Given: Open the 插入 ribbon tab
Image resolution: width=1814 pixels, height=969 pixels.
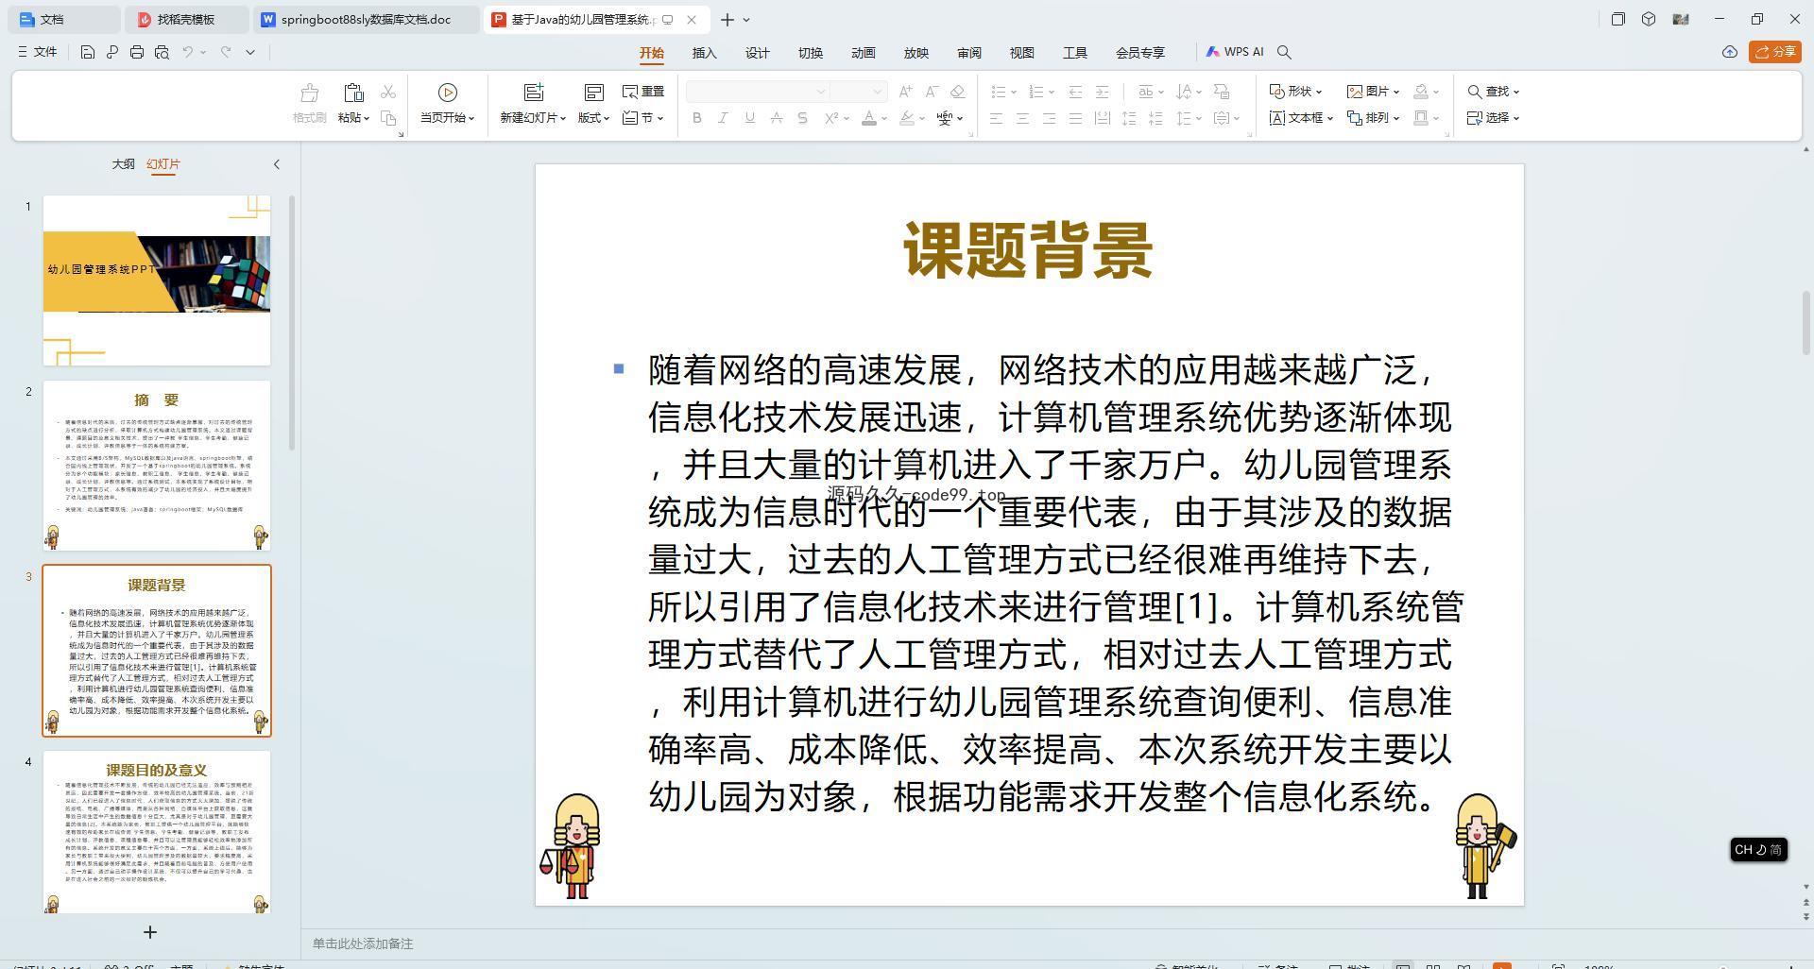Looking at the screenshot, I should (705, 53).
